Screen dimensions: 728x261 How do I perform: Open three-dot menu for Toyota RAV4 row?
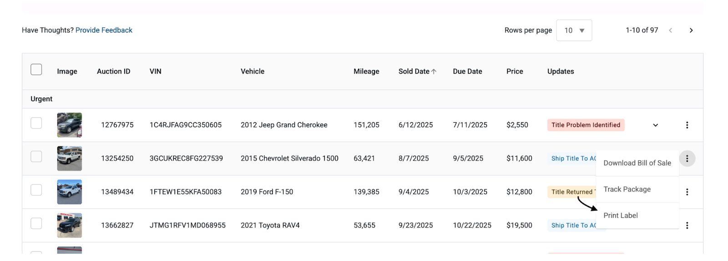click(x=687, y=226)
